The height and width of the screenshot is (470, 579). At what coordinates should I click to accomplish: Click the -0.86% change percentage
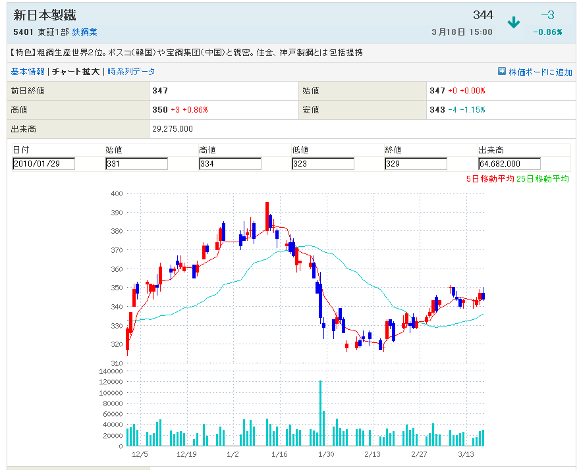pos(547,32)
